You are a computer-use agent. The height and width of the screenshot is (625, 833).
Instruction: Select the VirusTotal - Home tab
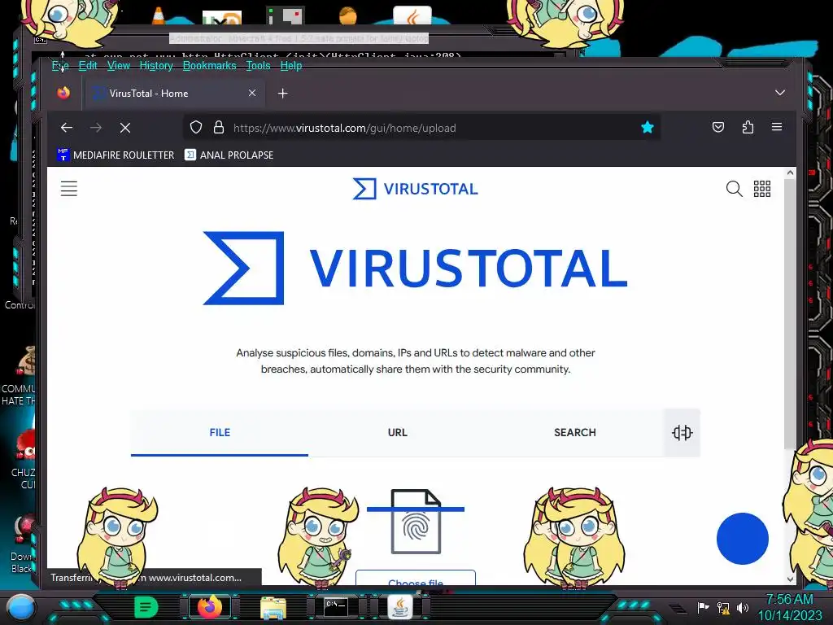(x=175, y=93)
